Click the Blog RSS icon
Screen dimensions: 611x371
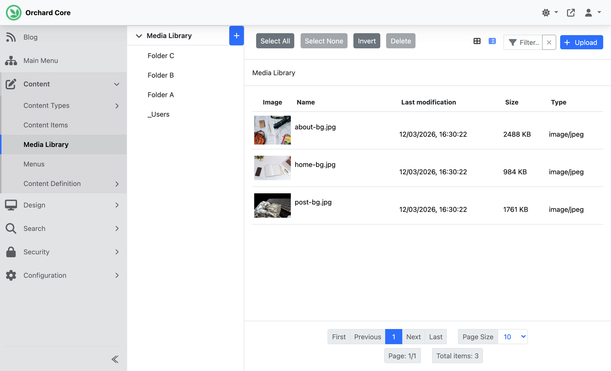click(11, 37)
